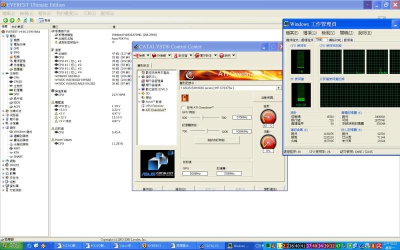Image resolution: width=400 pixels, height=250 pixels.
Task: Open the EVEREST 我的最愛 favorites menu
Action: [x=67, y=13]
